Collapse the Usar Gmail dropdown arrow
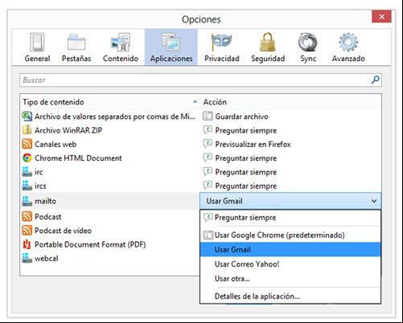Screen dimensions: 403x323 (374, 201)
